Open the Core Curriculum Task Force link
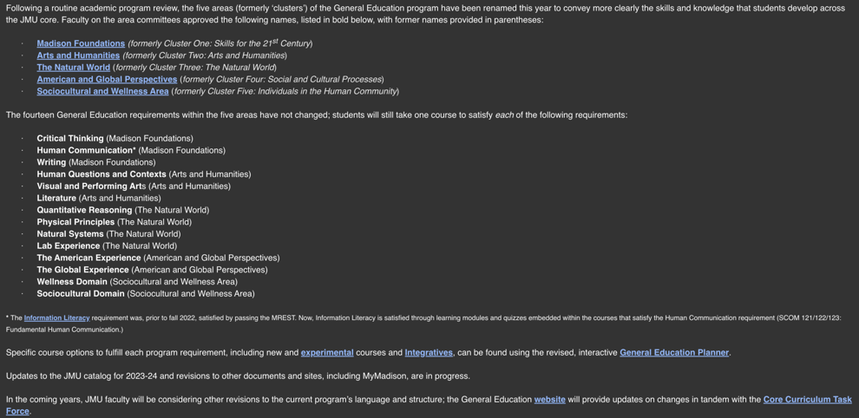This screenshot has height=418, width=859. [807, 400]
